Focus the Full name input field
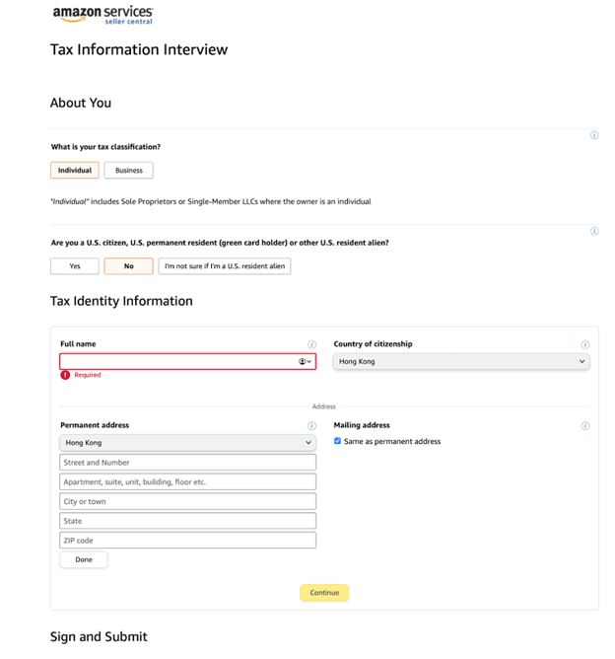 tap(187, 361)
